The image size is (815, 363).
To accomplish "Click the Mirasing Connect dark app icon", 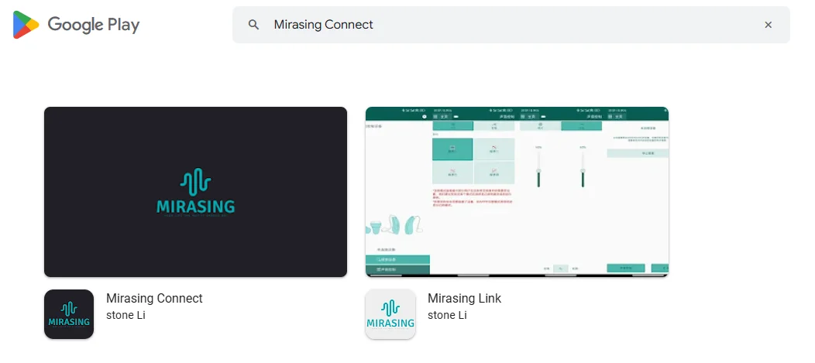I will click(69, 314).
